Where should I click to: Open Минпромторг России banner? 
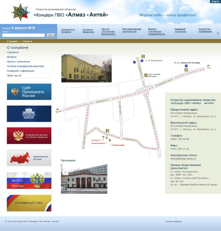click(x=29, y=158)
